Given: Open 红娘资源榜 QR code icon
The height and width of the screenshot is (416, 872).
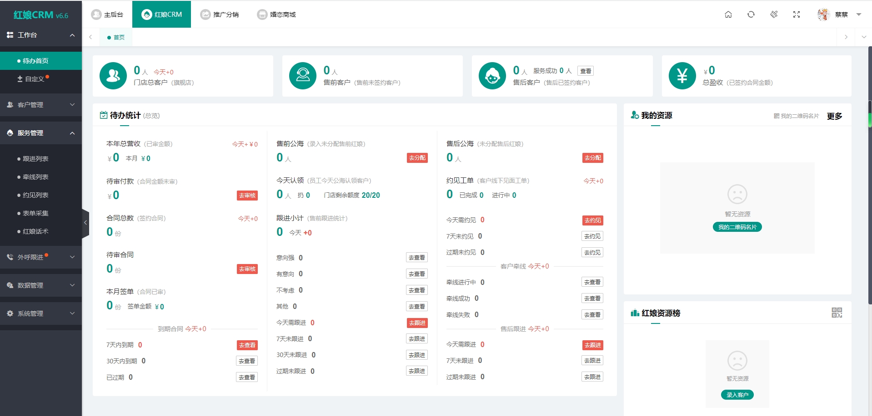Looking at the screenshot, I should click(837, 313).
